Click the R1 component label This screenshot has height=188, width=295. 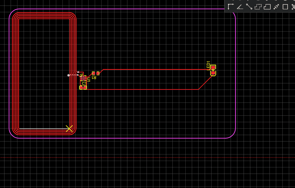94,77
